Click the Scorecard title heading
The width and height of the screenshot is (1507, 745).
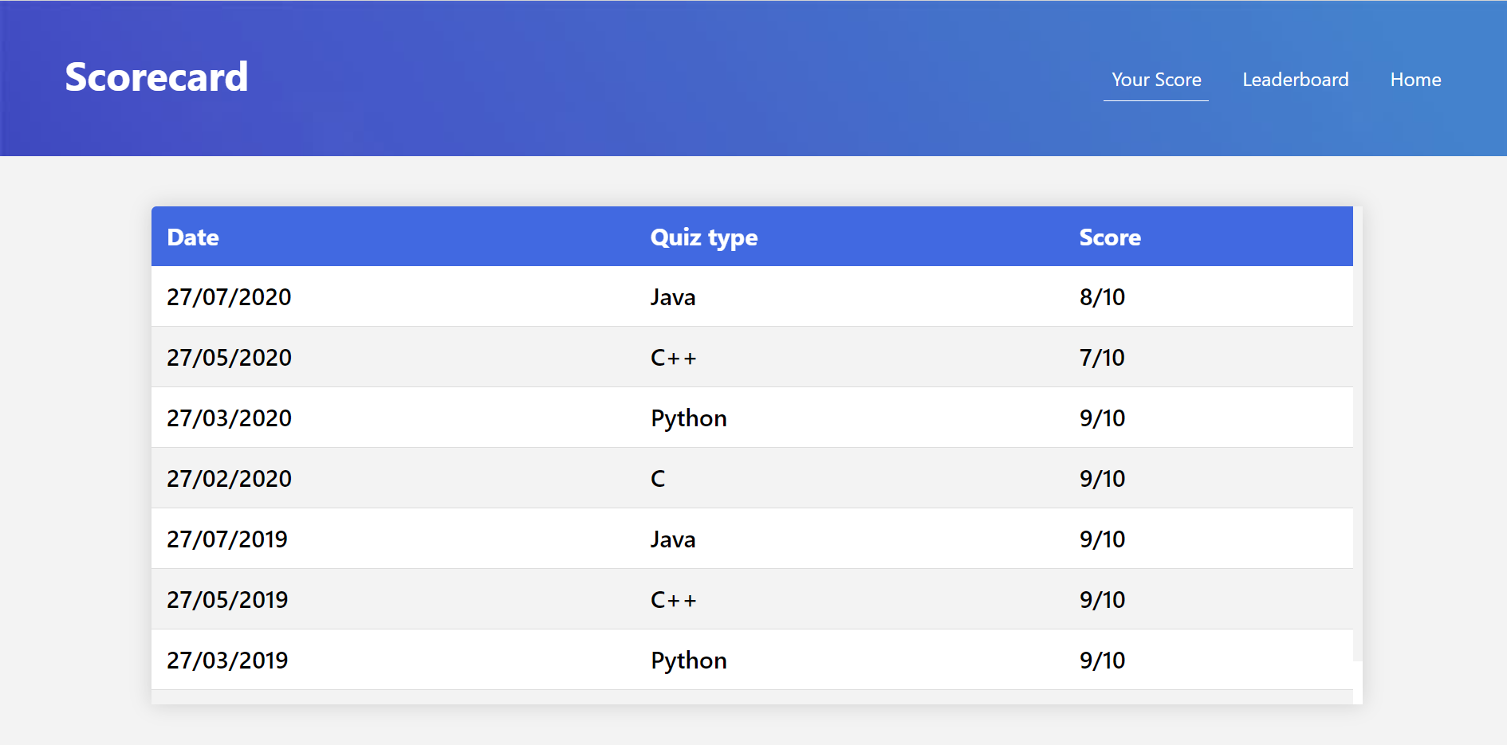(156, 76)
